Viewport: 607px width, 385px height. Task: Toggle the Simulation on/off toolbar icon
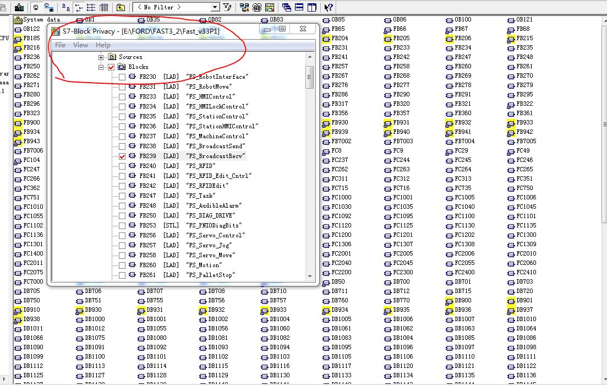[x=256, y=7]
